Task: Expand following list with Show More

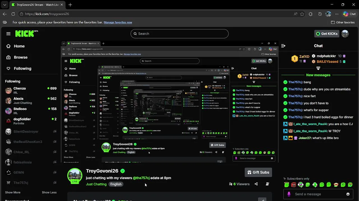Action: (13, 192)
